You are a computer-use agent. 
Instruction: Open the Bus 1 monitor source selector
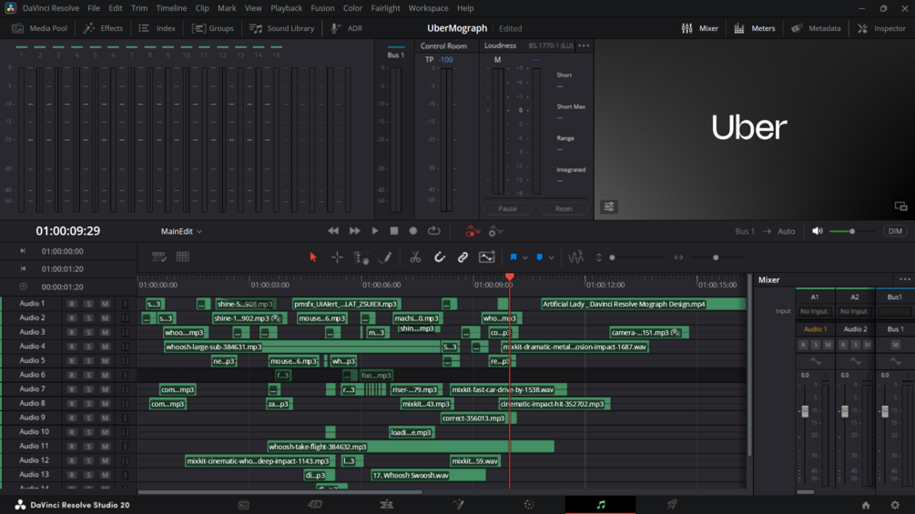(x=745, y=231)
